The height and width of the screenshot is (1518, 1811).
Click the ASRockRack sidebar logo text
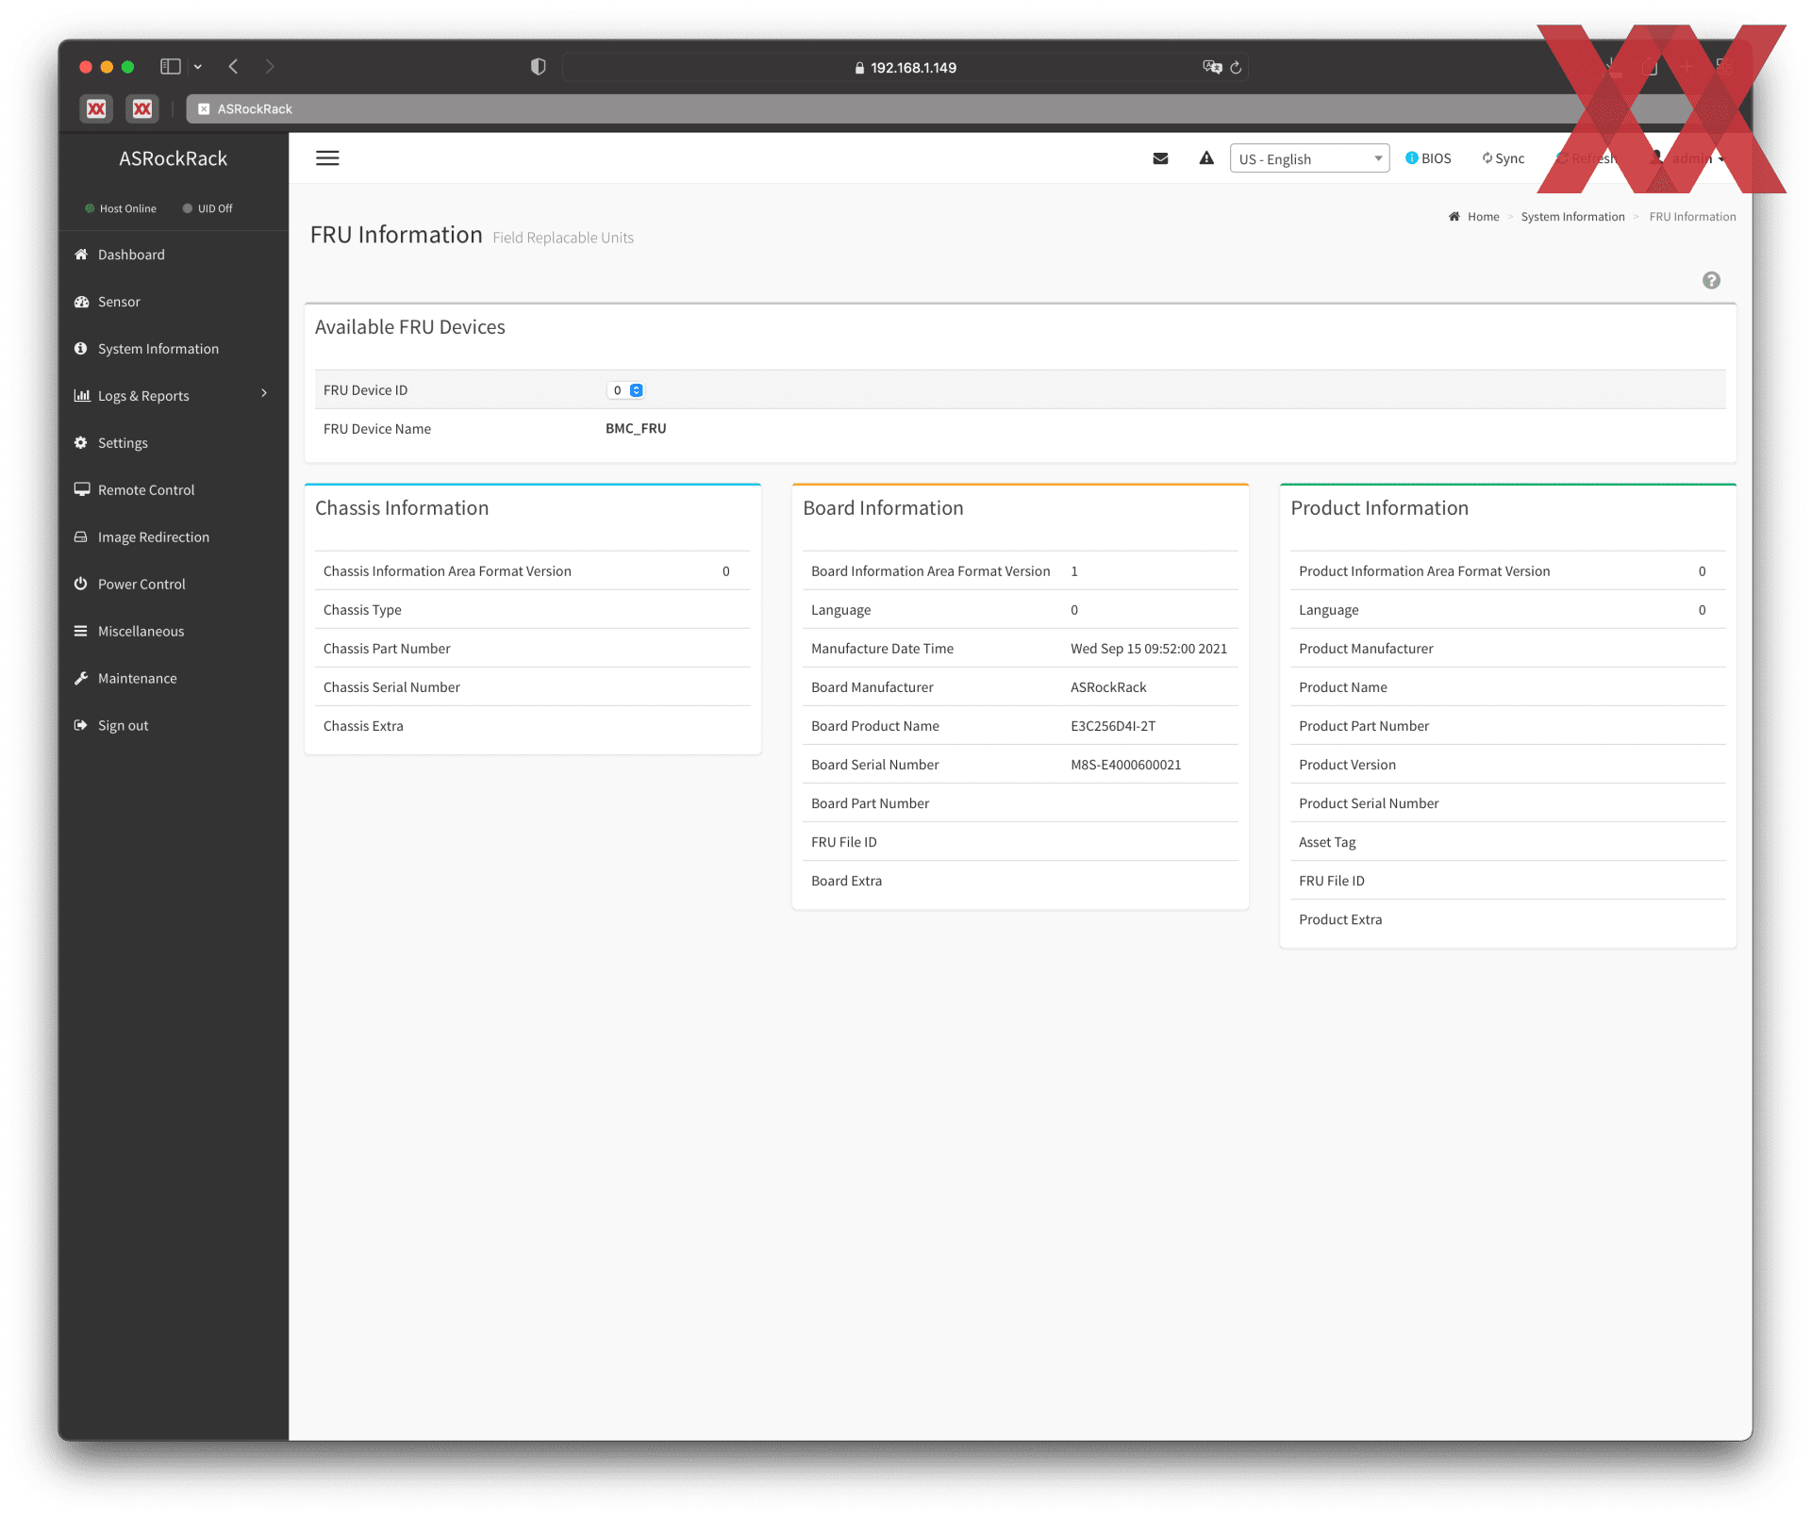[x=173, y=158]
